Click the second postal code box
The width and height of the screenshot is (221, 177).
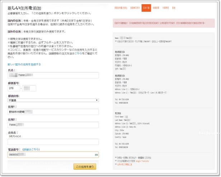[29, 88]
